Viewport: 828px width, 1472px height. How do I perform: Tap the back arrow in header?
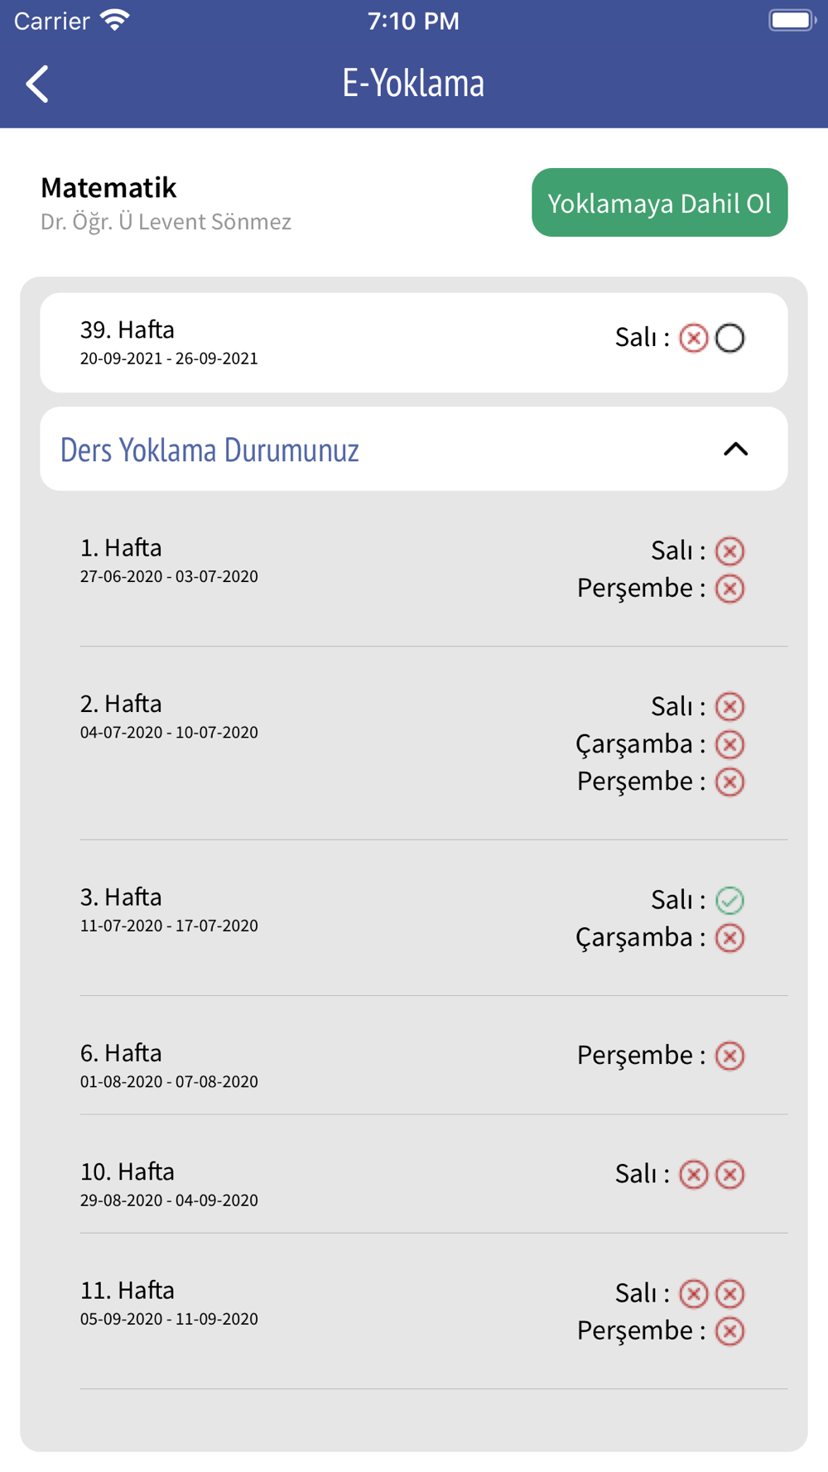coord(37,84)
